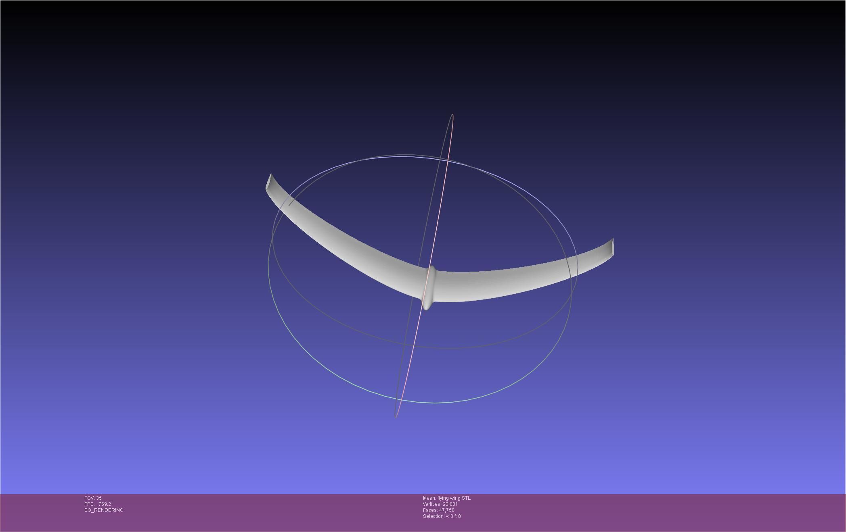The width and height of the screenshot is (846, 532).
Task: Click the flying wing mesh center fuselage
Action: [x=429, y=287]
